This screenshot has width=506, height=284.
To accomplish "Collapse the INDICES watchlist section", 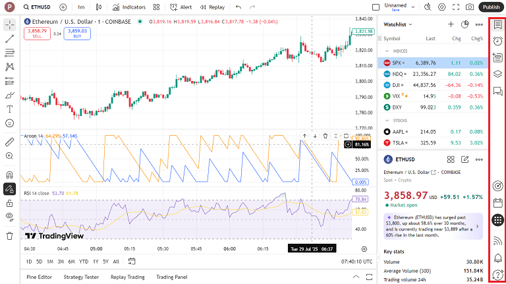I will click(x=387, y=51).
